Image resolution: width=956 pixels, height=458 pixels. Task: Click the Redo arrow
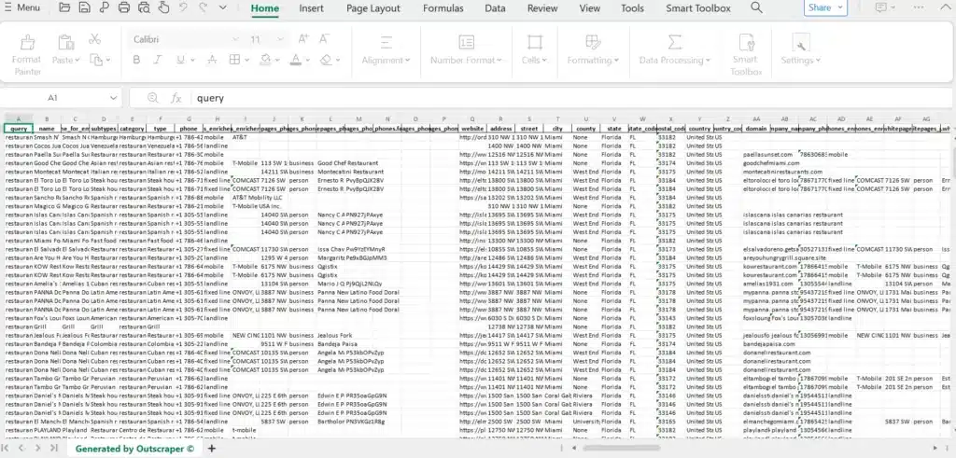pos(203,7)
